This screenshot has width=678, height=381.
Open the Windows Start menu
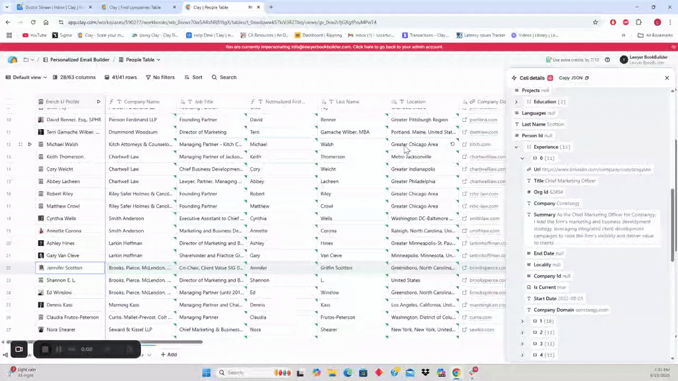[206, 372]
